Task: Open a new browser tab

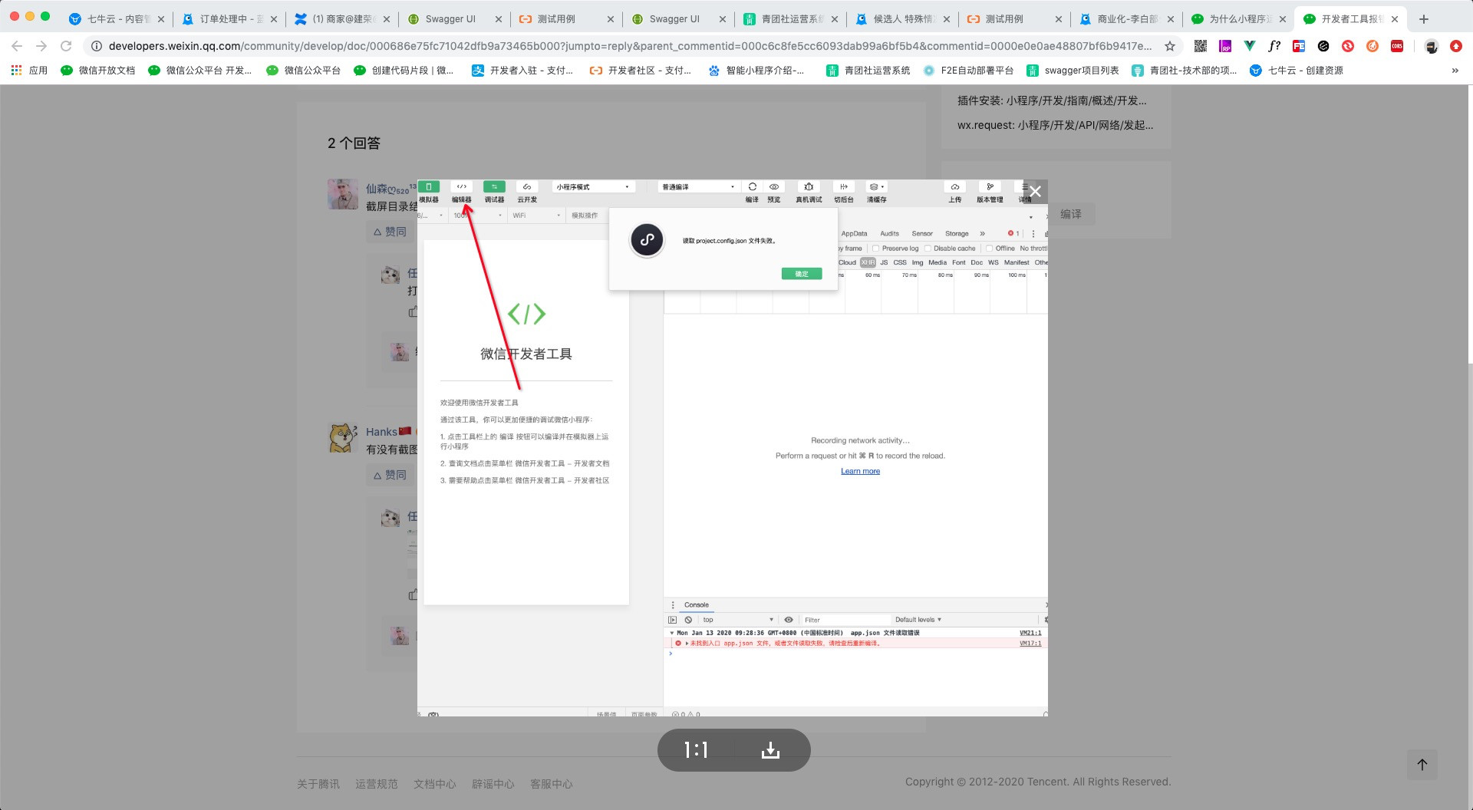Action: coord(1424,19)
